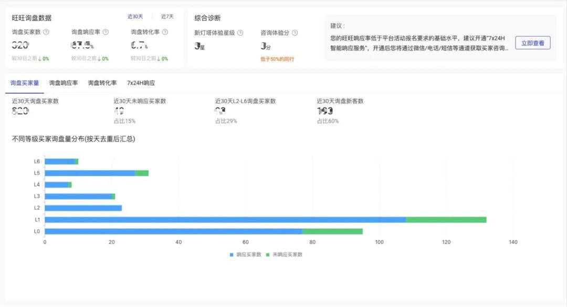Click the 占比60% text

point(328,121)
